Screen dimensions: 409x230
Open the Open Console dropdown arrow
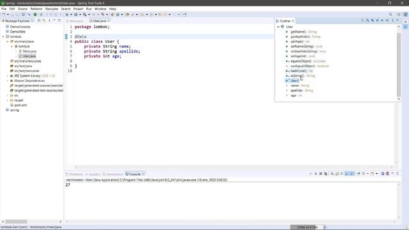376,174
